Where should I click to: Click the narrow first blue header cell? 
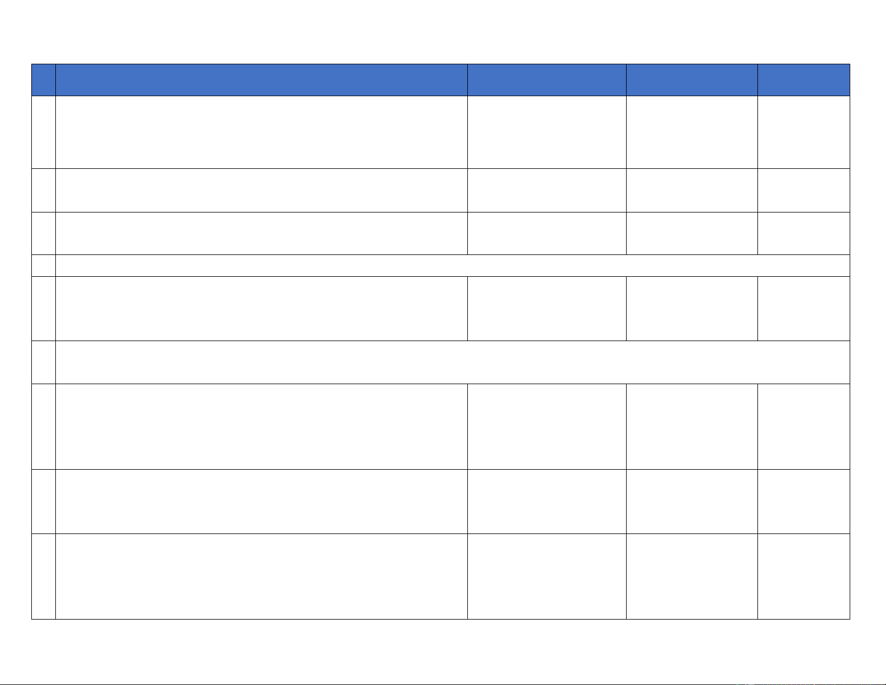44,80
